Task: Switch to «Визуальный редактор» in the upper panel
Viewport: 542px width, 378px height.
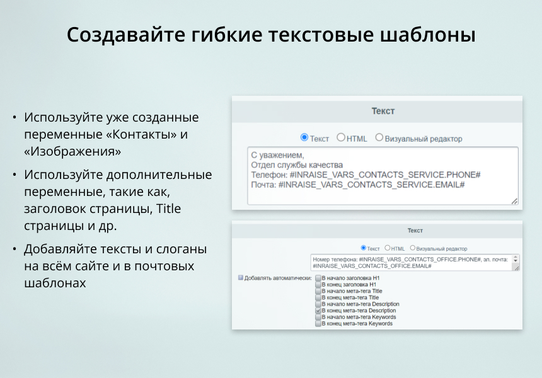Action: point(379,139)
